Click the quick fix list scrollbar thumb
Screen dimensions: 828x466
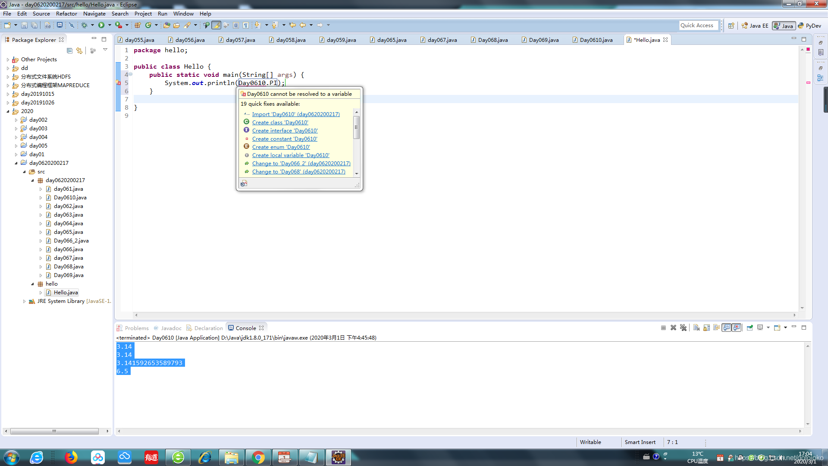[356, 127]
